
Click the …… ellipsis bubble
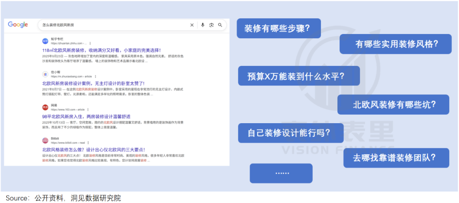(x=281, y=173)
